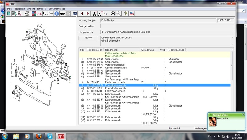Click the 01/00 toolbar icon

[x=45, y=14]
